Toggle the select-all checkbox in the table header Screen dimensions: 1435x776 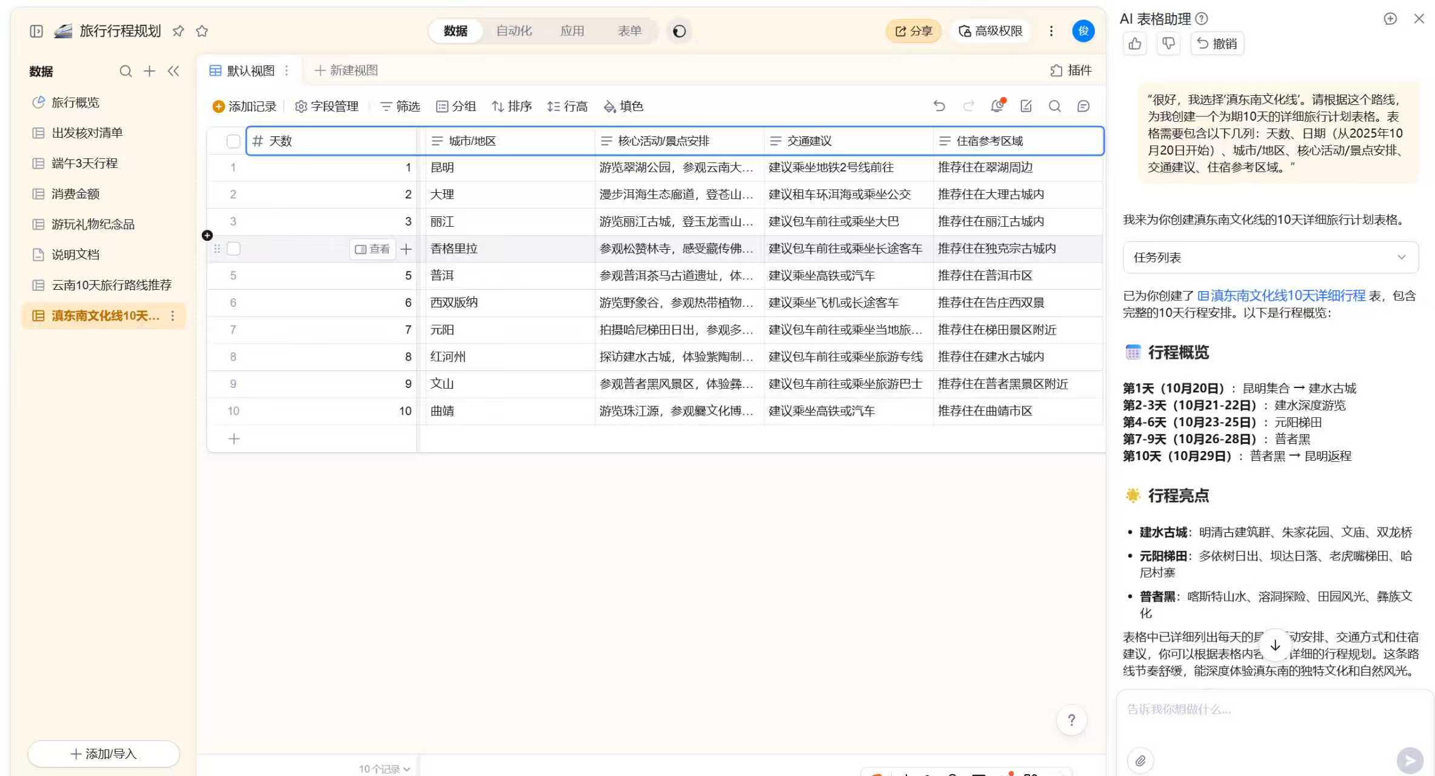coord(233,141)
